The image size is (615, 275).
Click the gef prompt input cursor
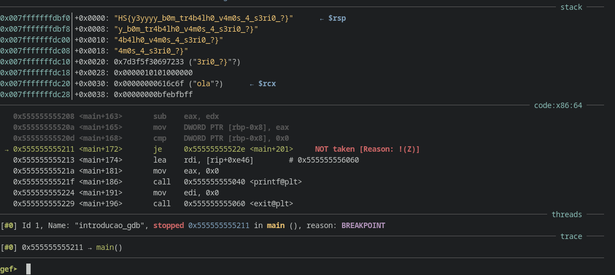28,269
